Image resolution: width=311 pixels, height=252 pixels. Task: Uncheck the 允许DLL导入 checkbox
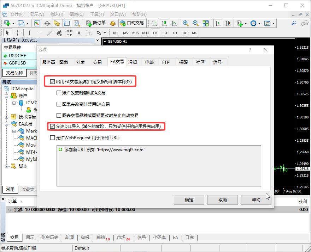click(x=53, y=126)
